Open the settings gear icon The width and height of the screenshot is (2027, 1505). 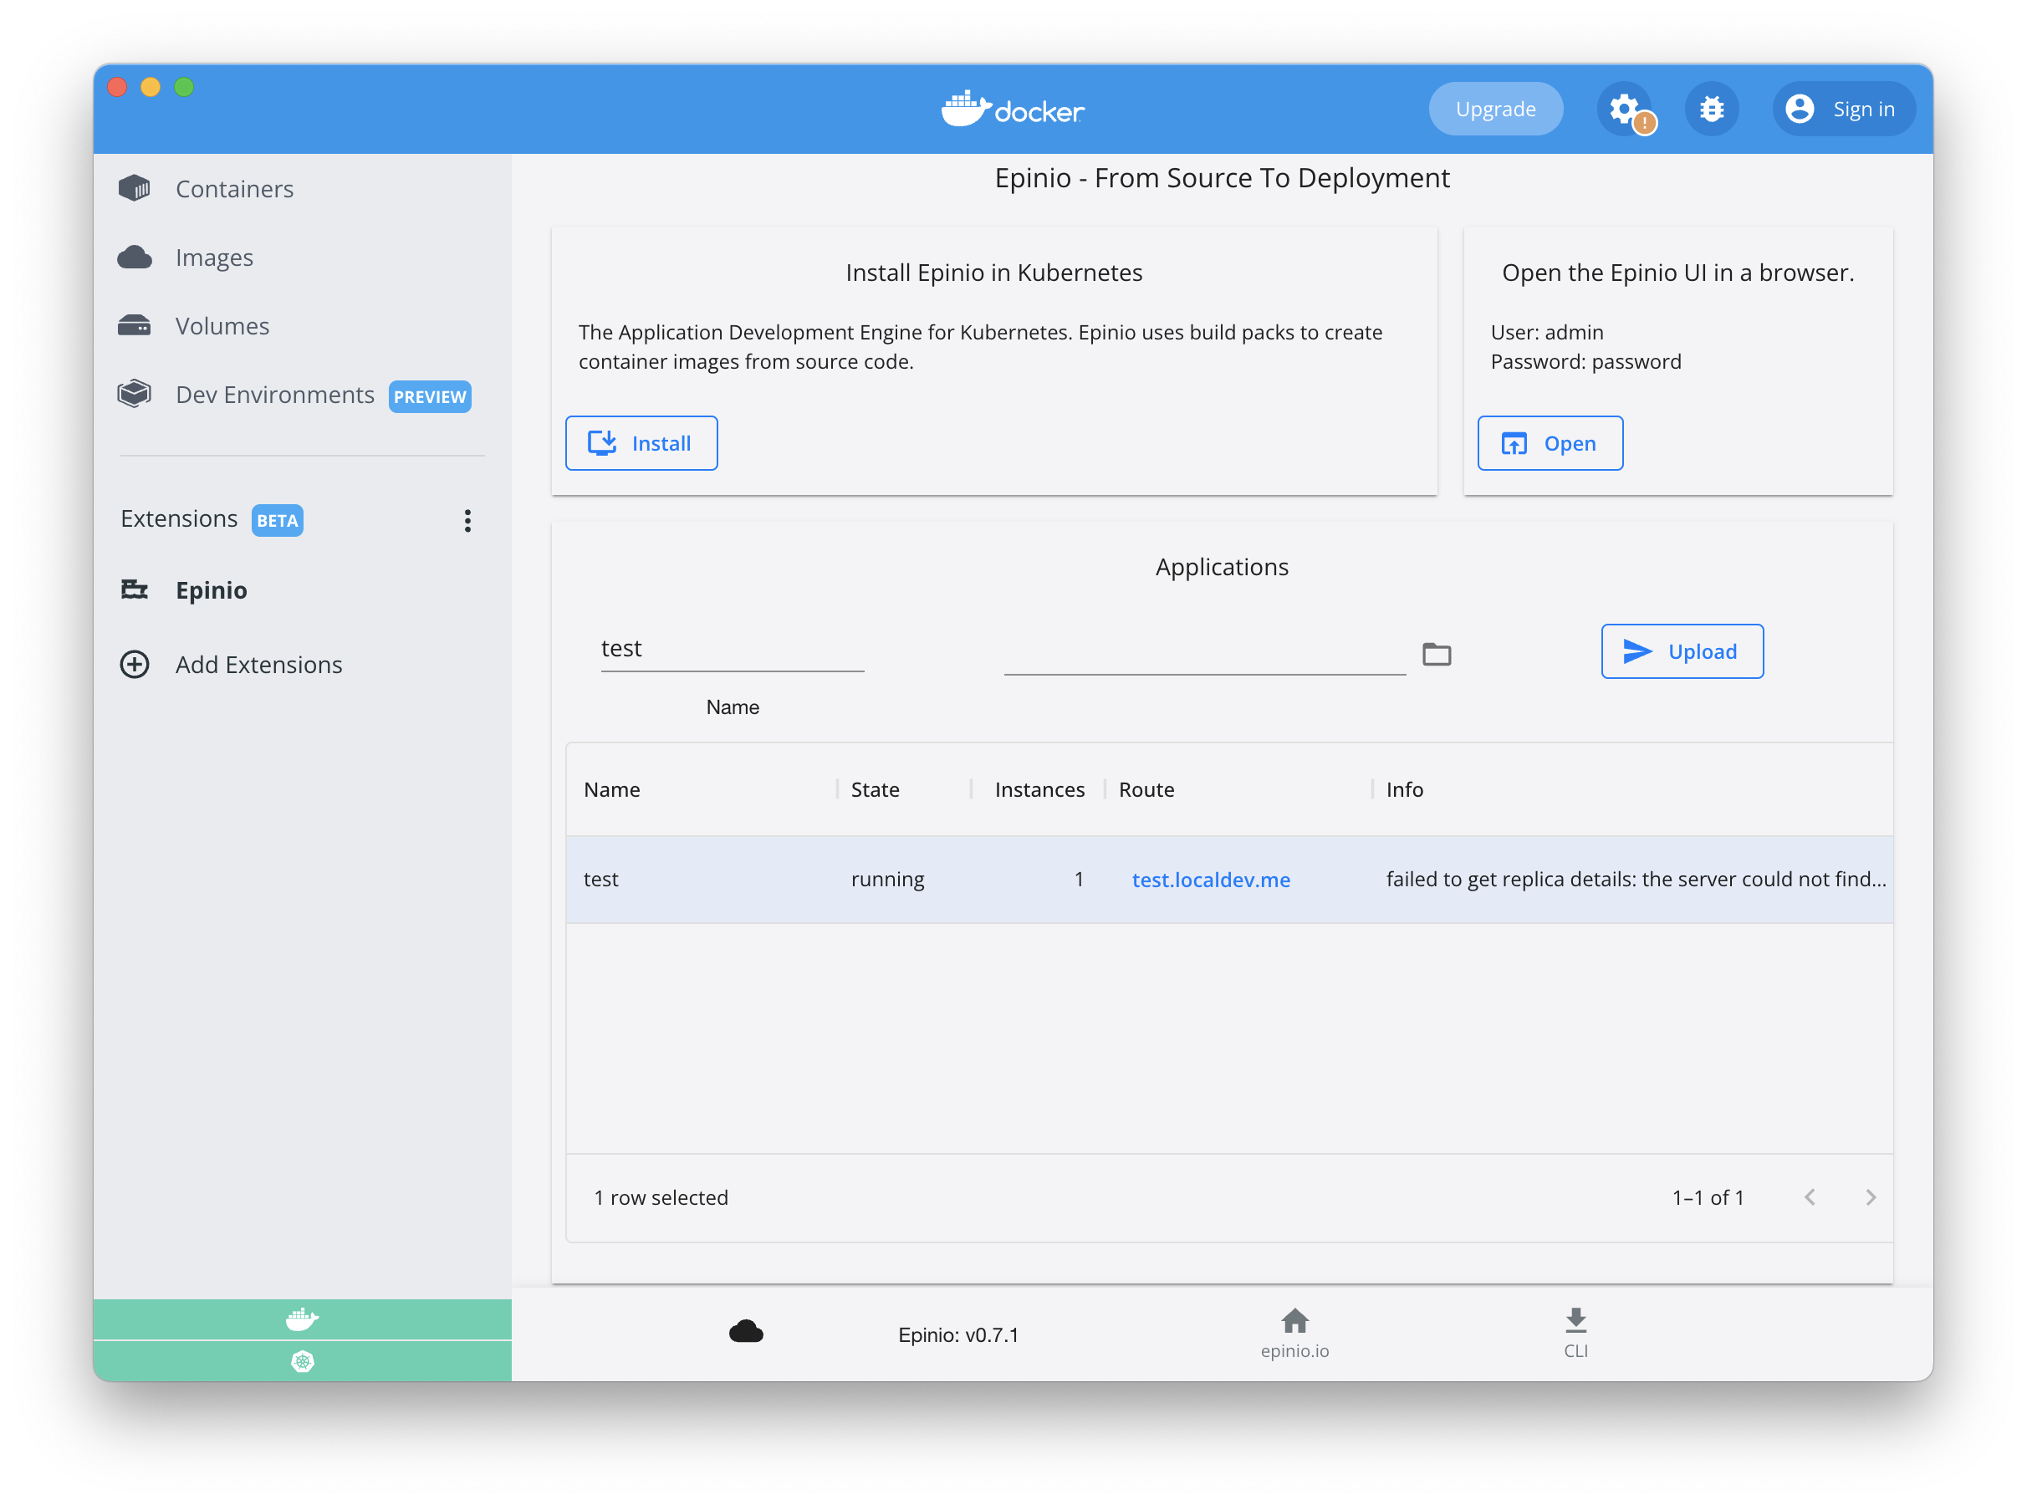click(x=1624, y=110)
